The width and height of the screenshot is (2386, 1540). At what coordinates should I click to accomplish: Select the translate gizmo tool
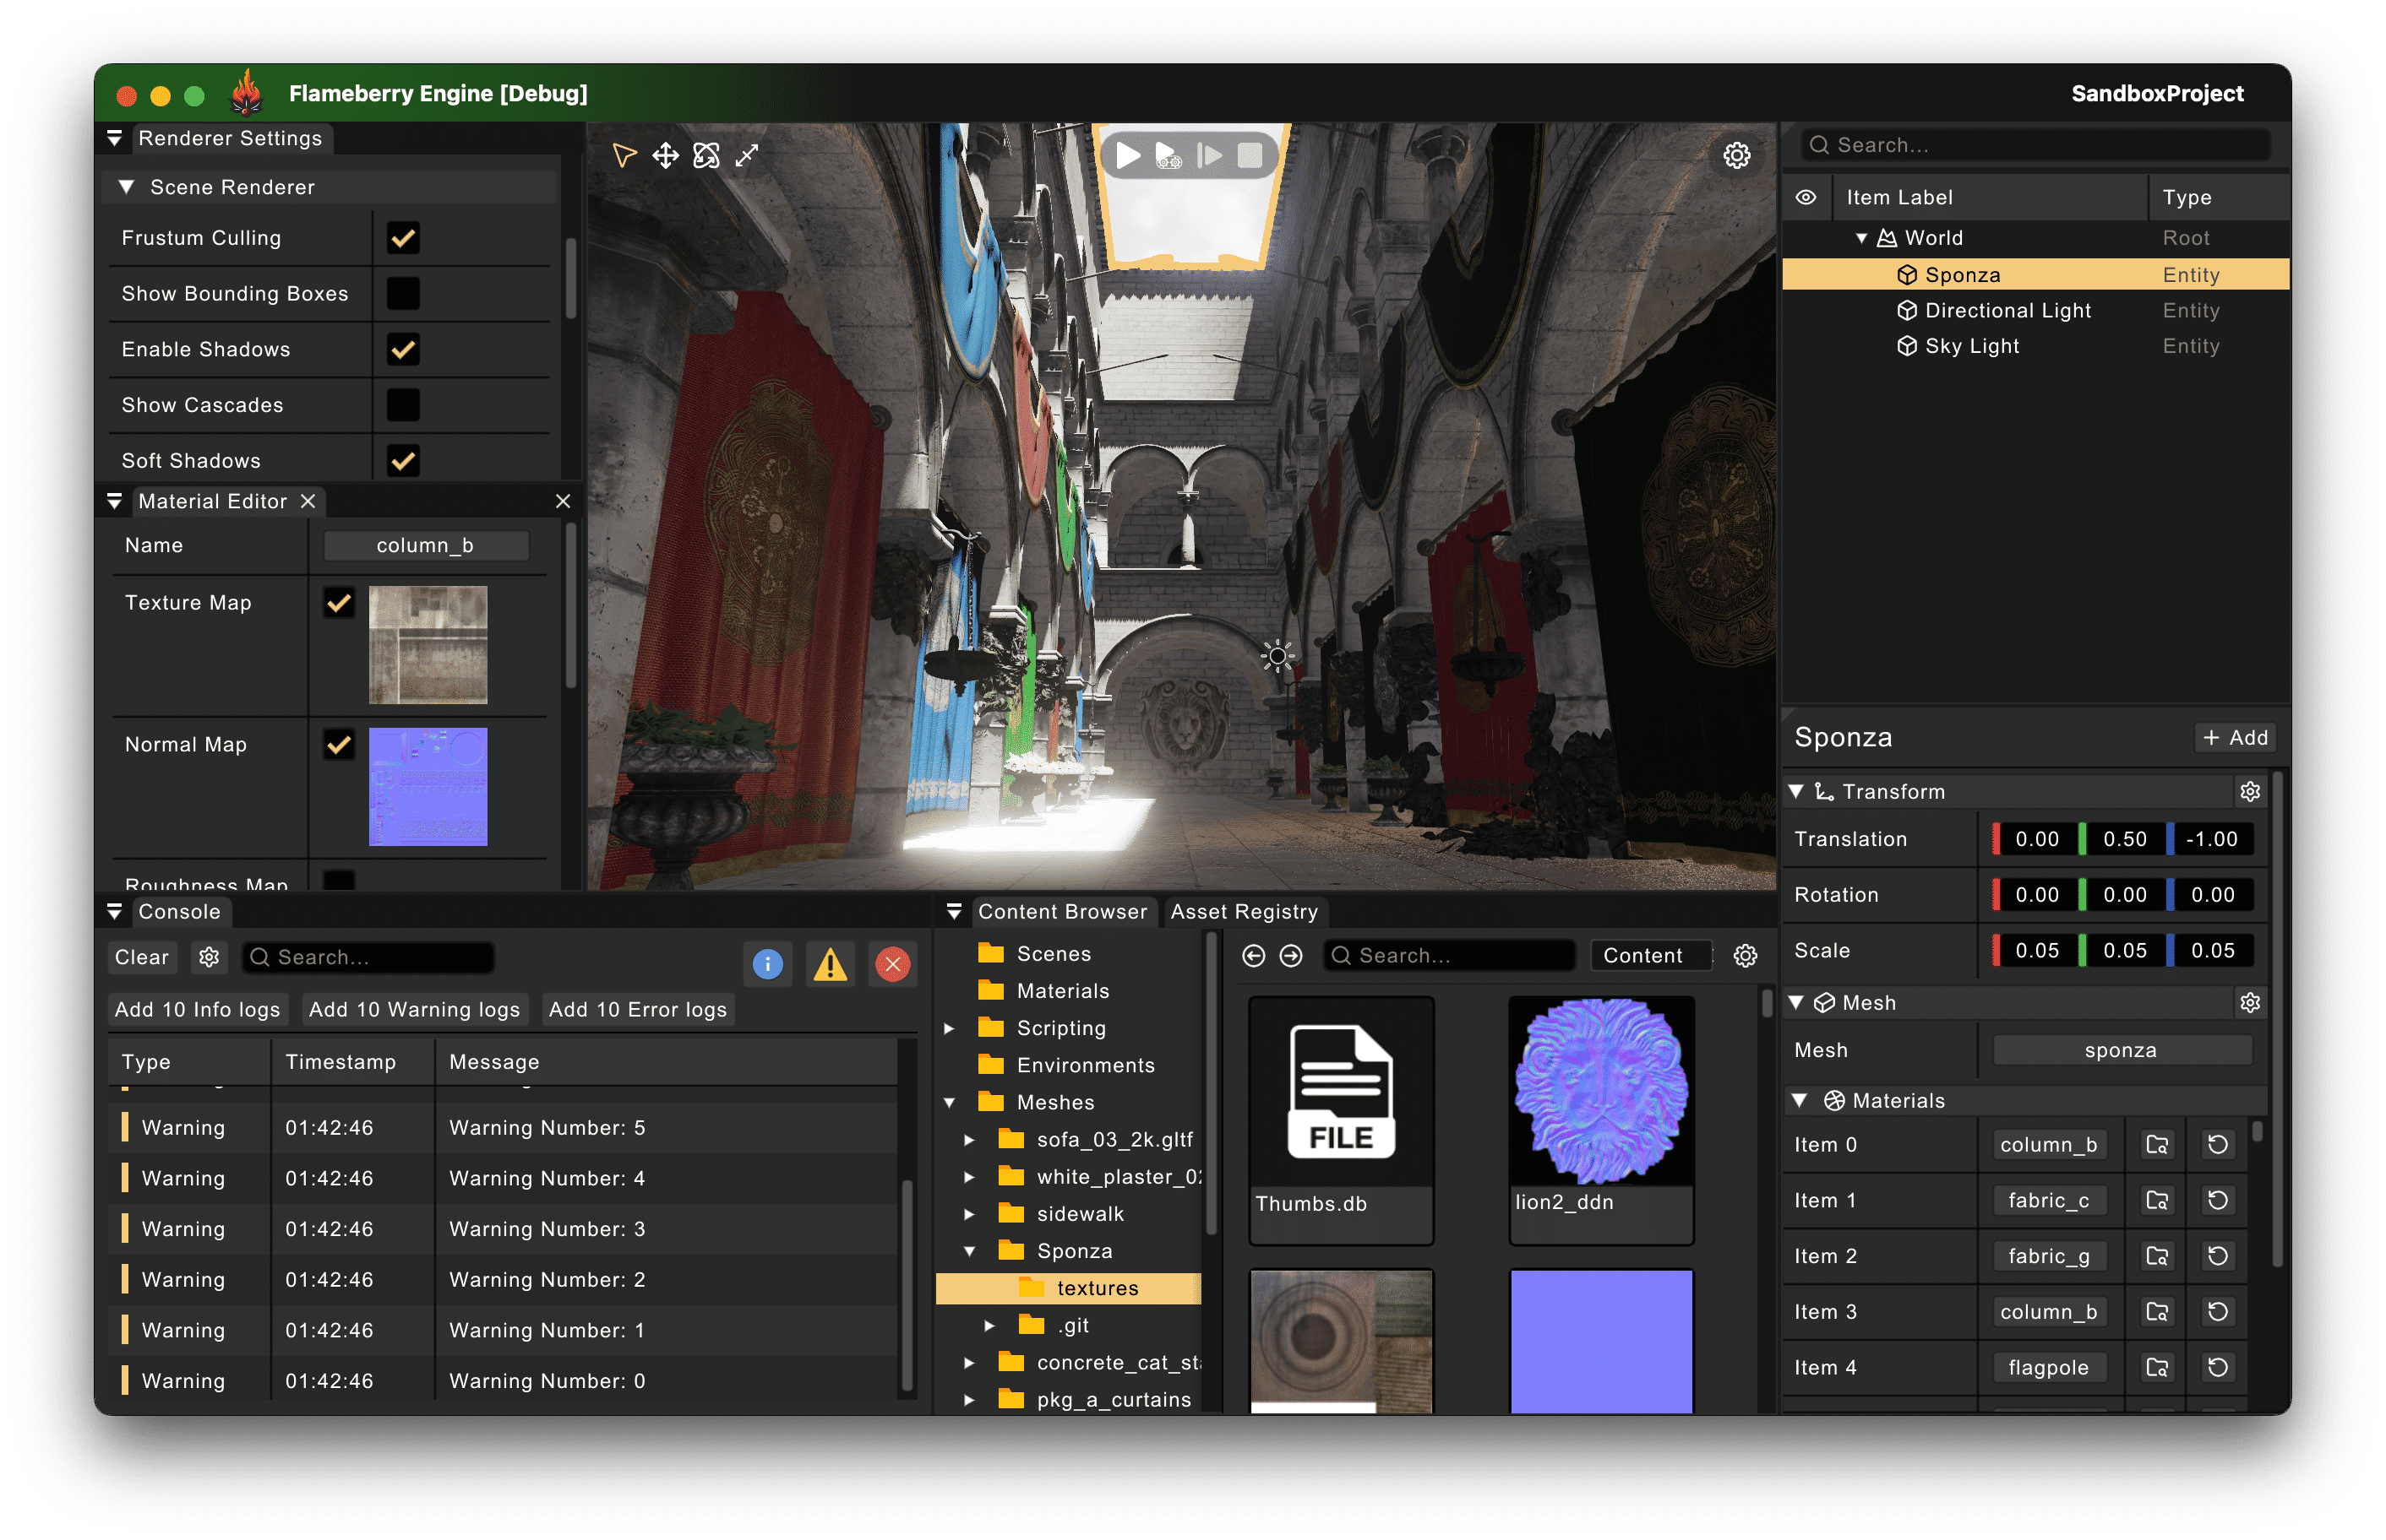click(665, 155)
